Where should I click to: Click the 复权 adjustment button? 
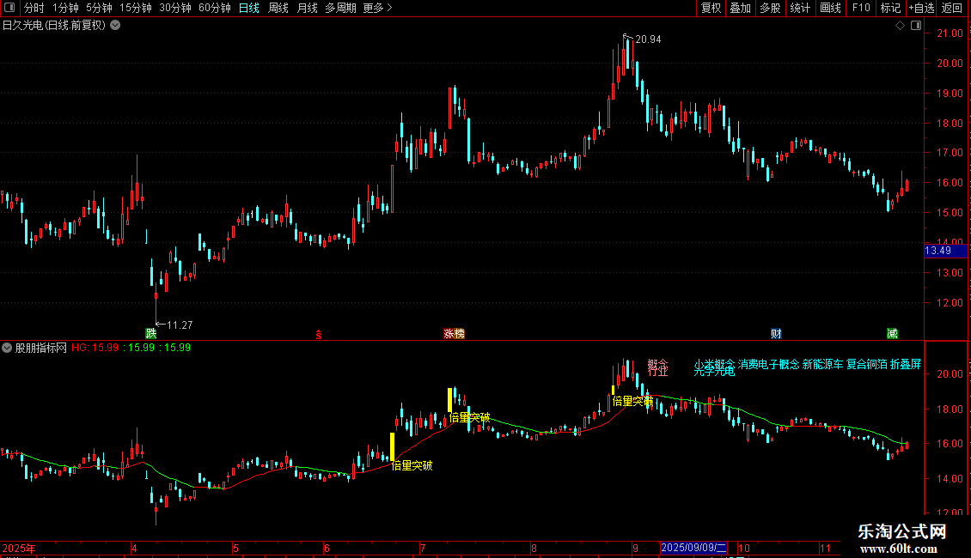(711, 8)
